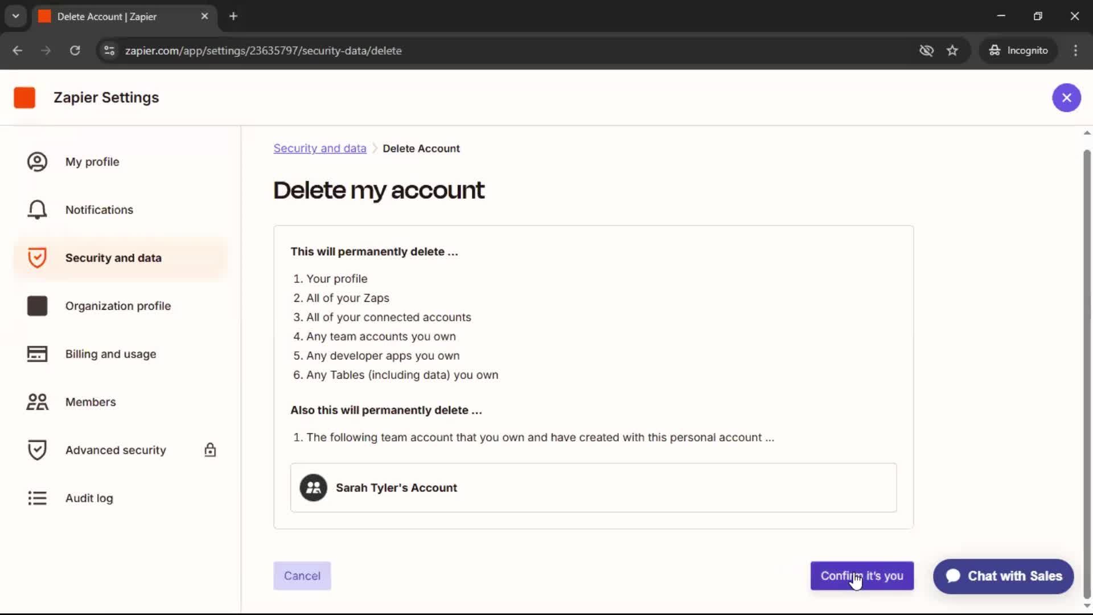Click the team avatar icon for Sarah Tyler's Account
1093x615 pixels.
pos(313,487)
